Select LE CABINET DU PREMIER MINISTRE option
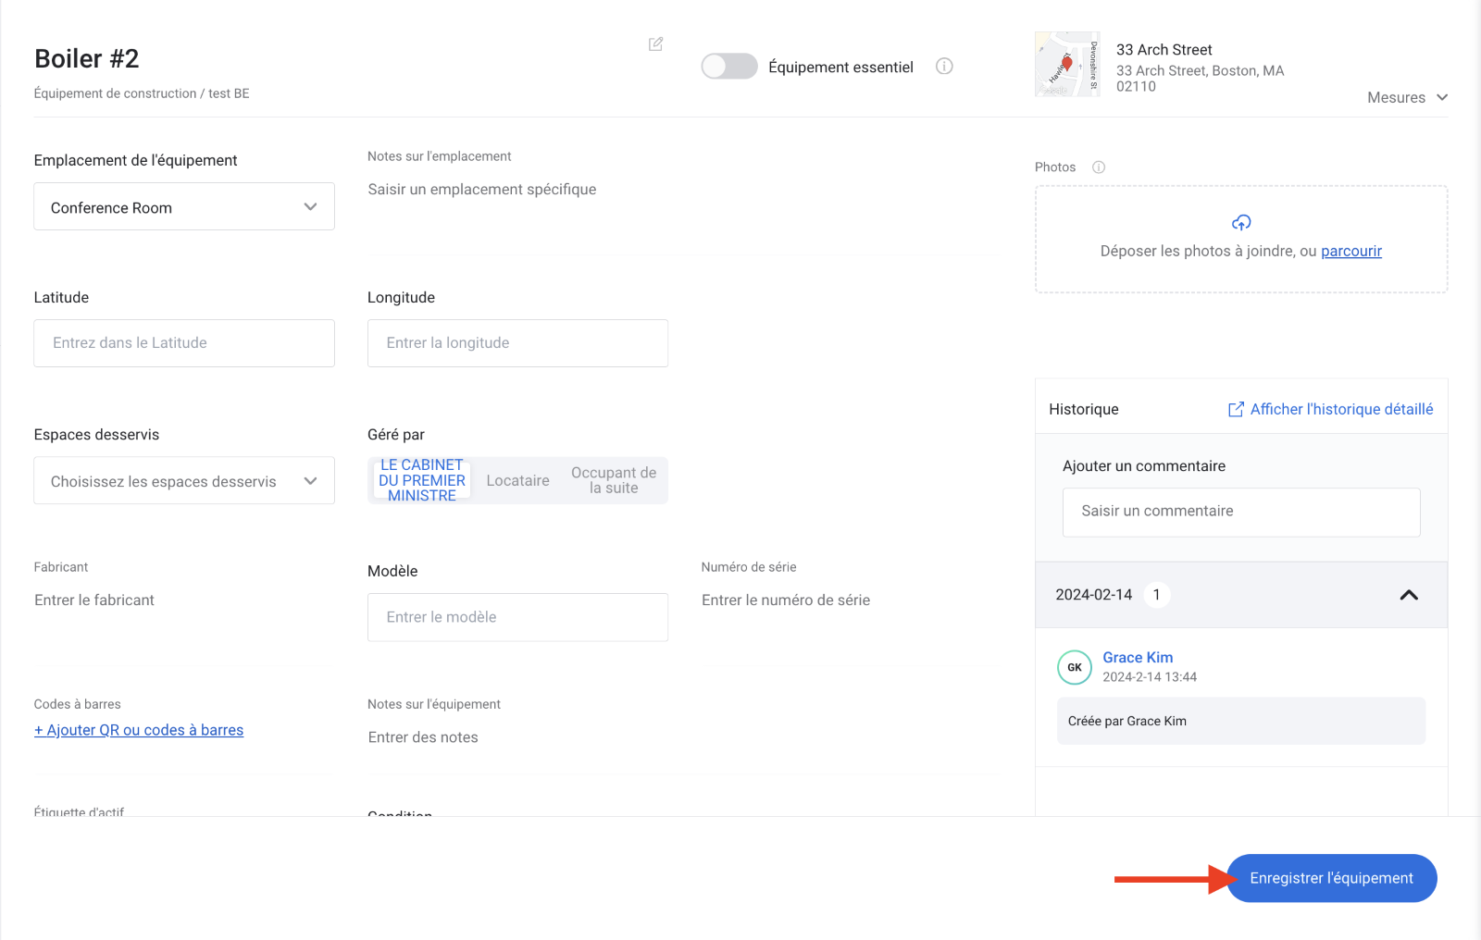 click(x=422, y=481)
